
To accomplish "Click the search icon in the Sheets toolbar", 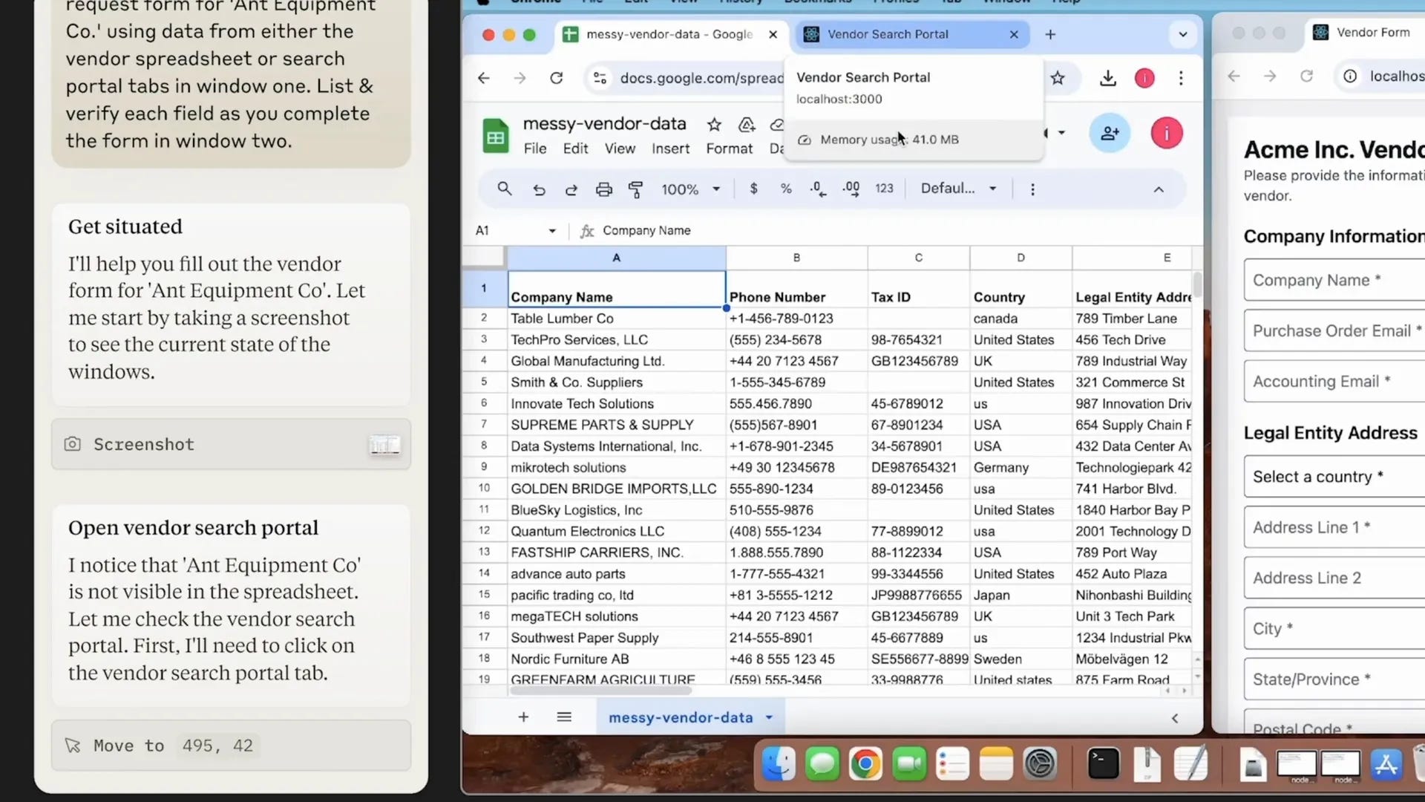I will tap(504, 189).
